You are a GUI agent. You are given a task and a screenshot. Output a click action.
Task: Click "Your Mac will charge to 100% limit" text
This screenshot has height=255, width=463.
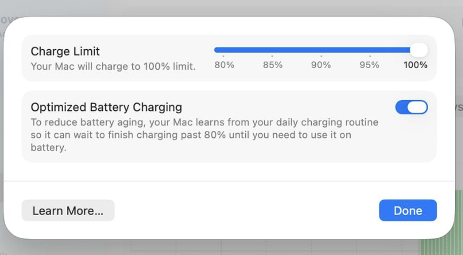point(113,66)
